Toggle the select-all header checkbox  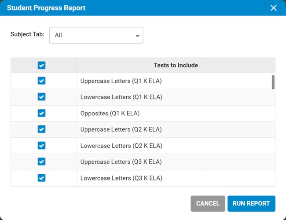click(x=41, y=65)
